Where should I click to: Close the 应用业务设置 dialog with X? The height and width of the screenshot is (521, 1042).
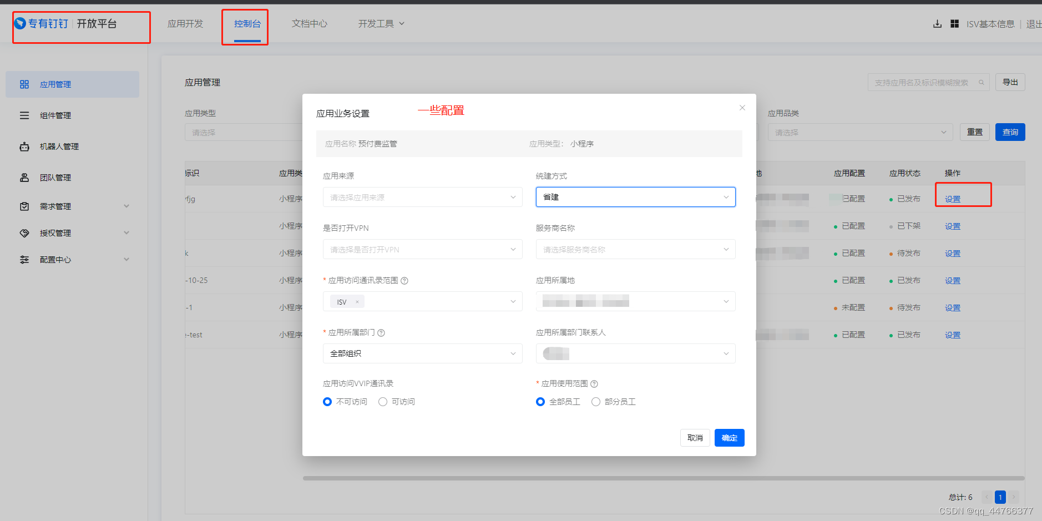(x=742, y=108)
